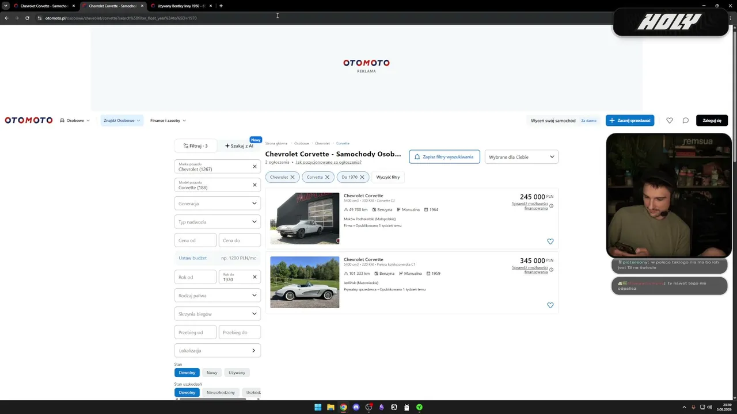Expand the Znajdź Osobowe menu
This screenshot has width=737, height=414.
[122, 121]
